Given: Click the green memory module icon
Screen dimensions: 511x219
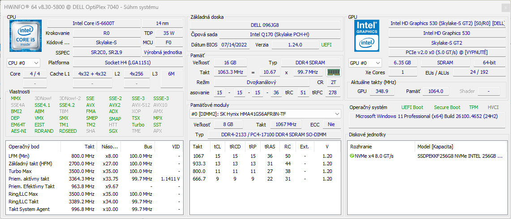Looking at the screenshot, I should point(333,72).
